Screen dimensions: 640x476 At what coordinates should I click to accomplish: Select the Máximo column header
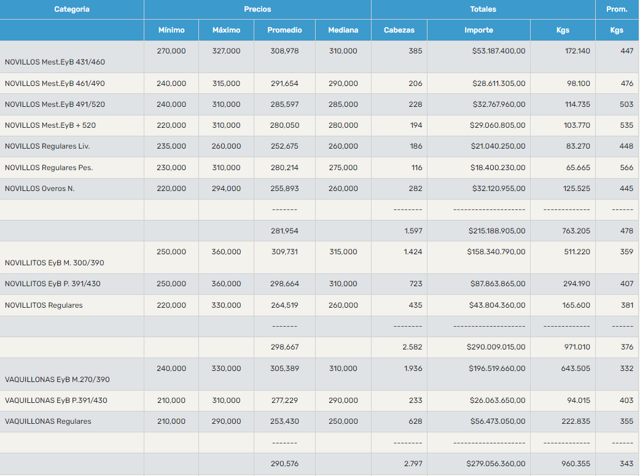tap(226, 30)
